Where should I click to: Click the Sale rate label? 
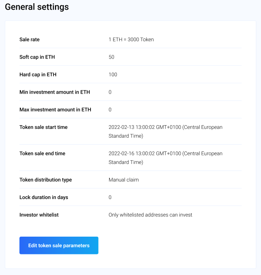(29, 40)
